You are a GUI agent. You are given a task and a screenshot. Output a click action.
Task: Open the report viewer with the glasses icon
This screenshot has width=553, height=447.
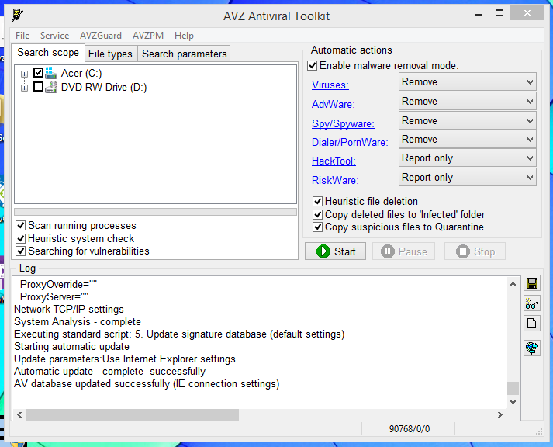[x=532, y=303]
